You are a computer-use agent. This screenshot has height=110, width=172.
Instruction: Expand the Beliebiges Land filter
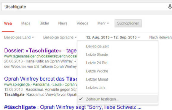(x=19, y=37)
